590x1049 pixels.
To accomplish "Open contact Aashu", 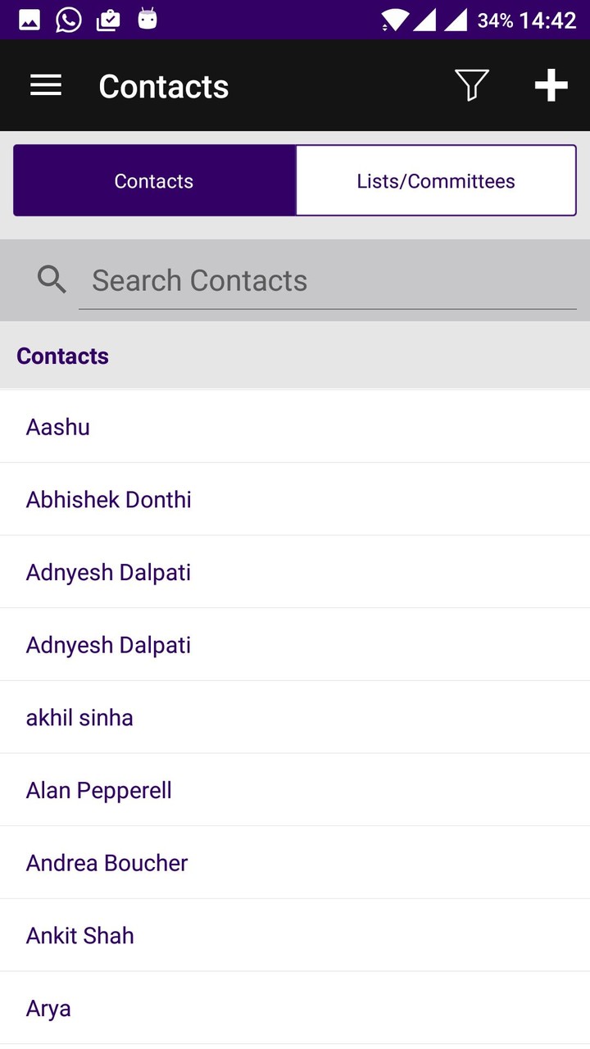I will 295,427.
